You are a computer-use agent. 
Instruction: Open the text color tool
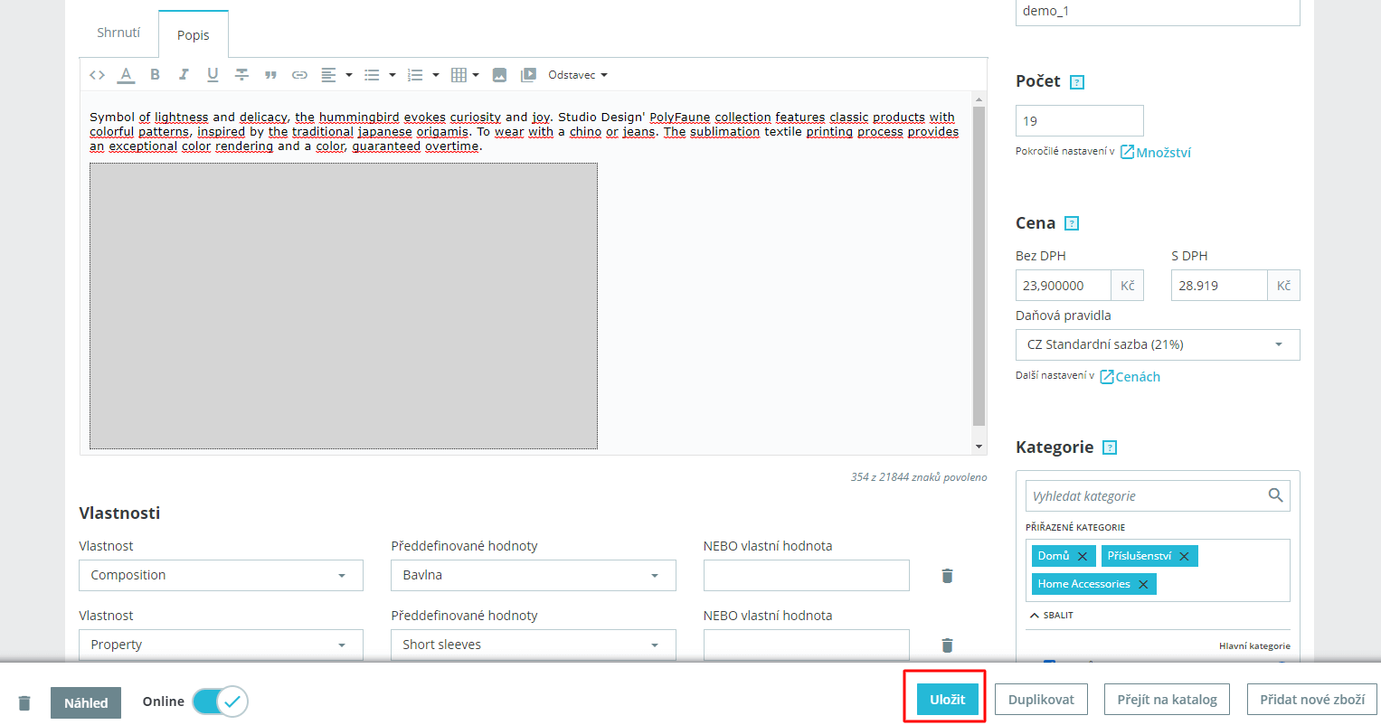click(x=126, y=75)
